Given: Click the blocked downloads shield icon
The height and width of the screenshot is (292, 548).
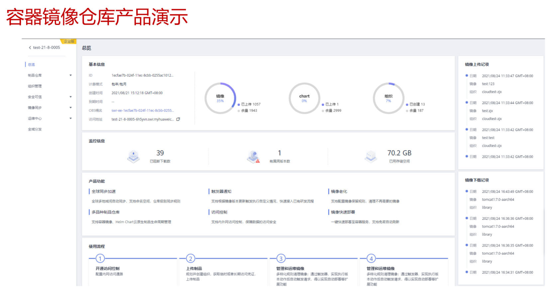Looking at the screenshot, I should (x=133, y=156).
